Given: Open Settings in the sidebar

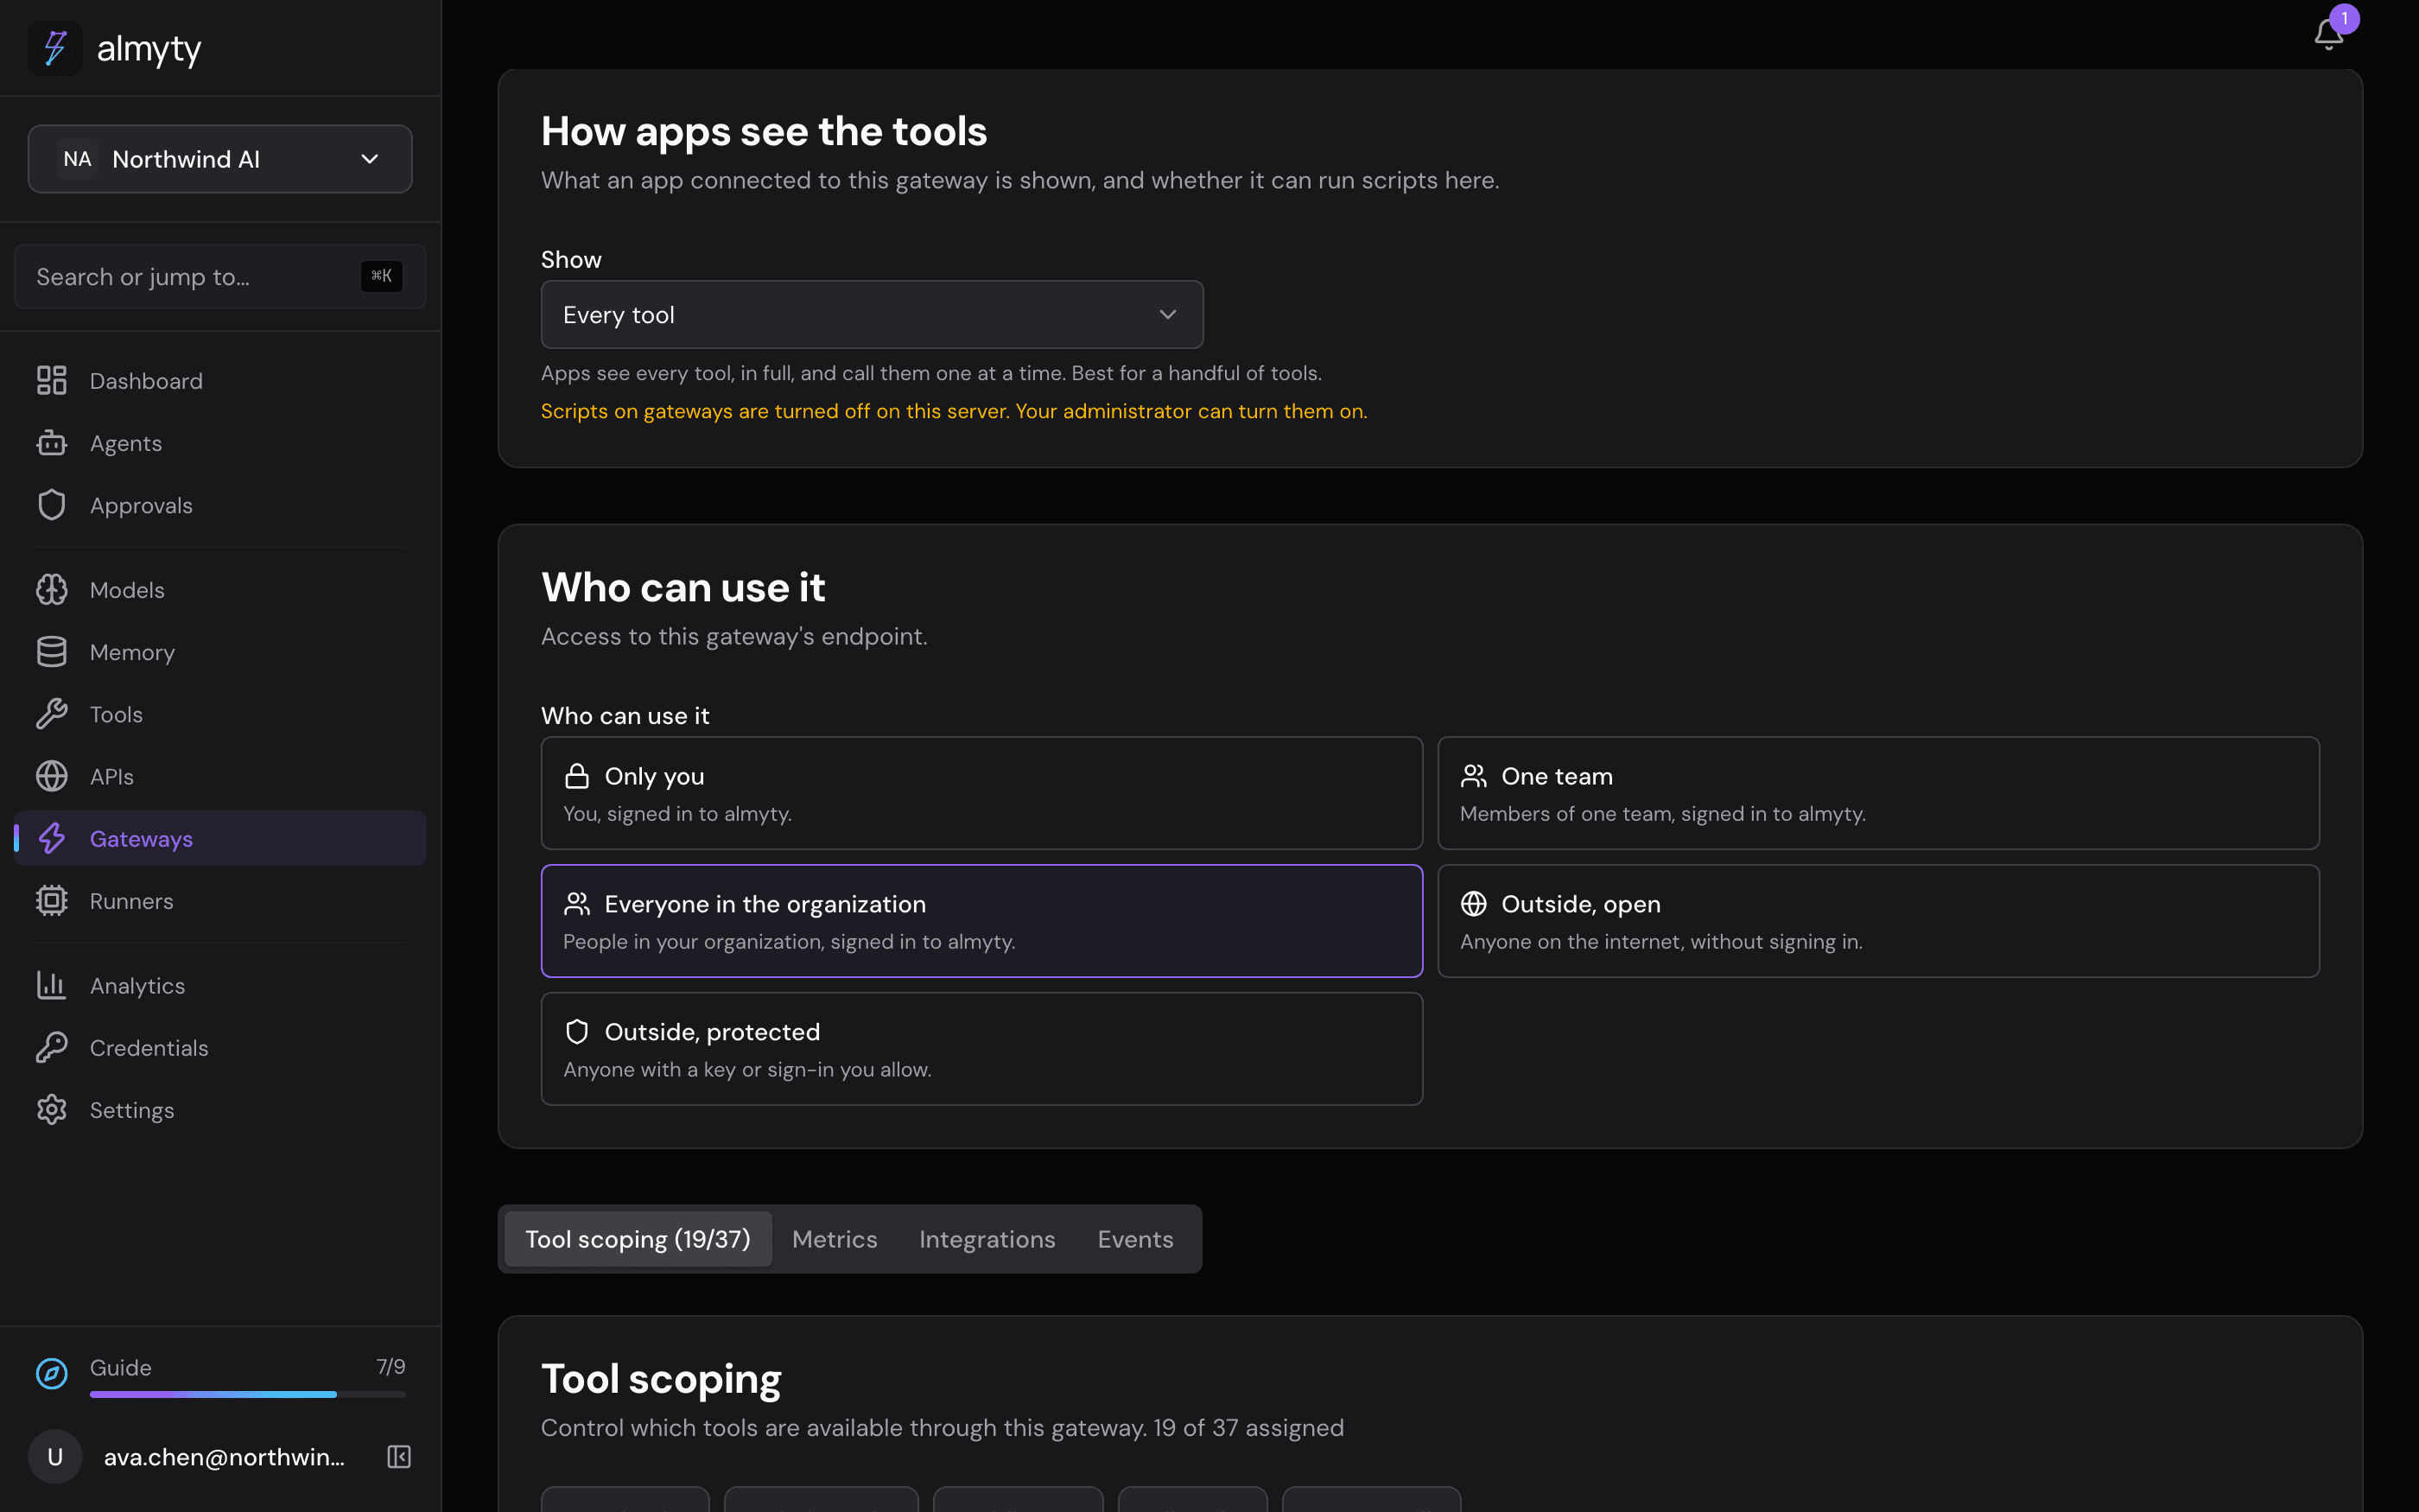Looking at the screenshot, I should point(220,1110).
